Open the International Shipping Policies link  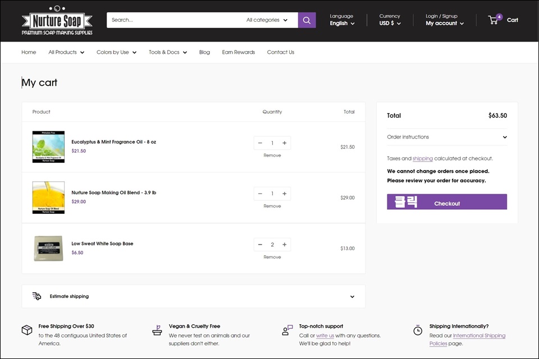coord(479,335)
